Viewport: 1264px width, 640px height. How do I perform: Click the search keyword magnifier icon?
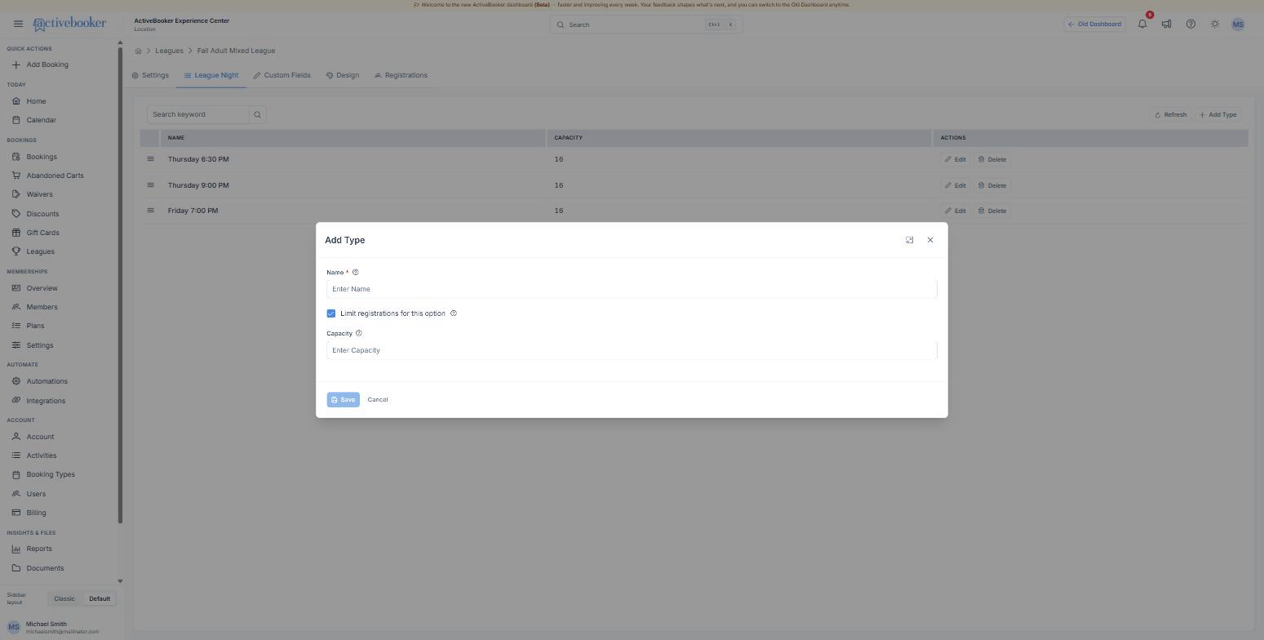(257, 114)
